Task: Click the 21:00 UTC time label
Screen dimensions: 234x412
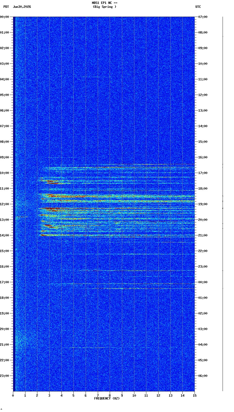Action: click(x=203, y=235)
